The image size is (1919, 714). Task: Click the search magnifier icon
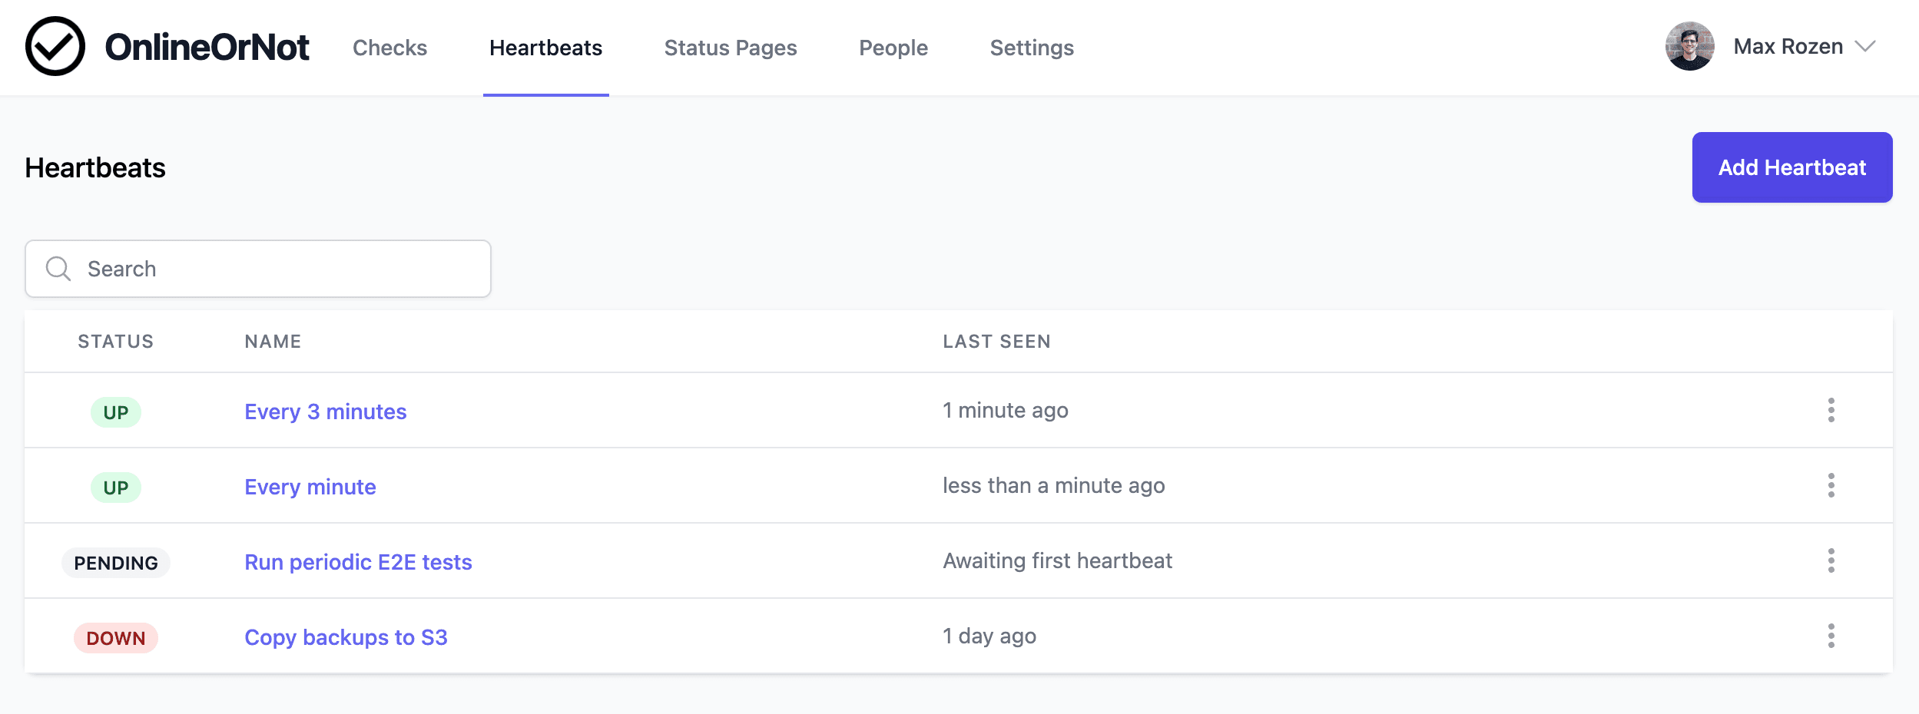point(58,268)
